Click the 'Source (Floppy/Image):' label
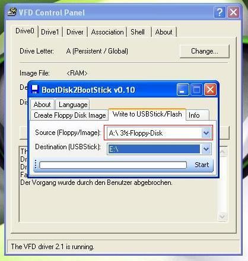This screenshot has height=261, width=248. click(68, 133)
